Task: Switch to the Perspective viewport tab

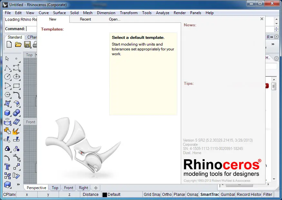Action: 36,187
